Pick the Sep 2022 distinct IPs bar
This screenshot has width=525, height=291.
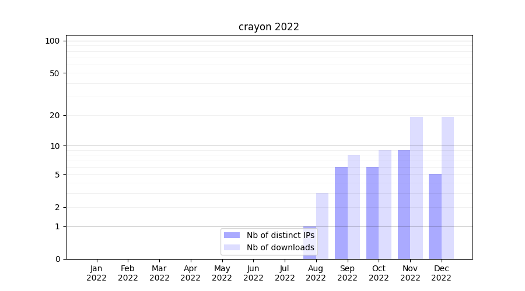coord(341,212)
